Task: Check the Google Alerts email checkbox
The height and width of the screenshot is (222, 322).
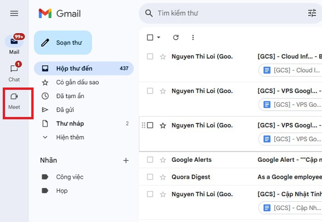Action: (x=150, y=160)
